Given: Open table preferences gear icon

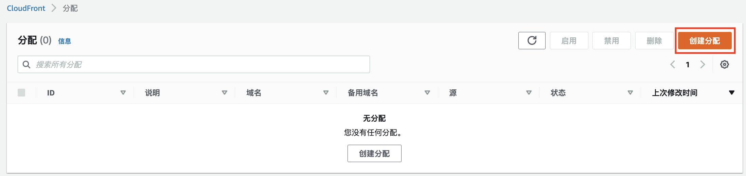Looking at the screenshot, I should 724,65.
